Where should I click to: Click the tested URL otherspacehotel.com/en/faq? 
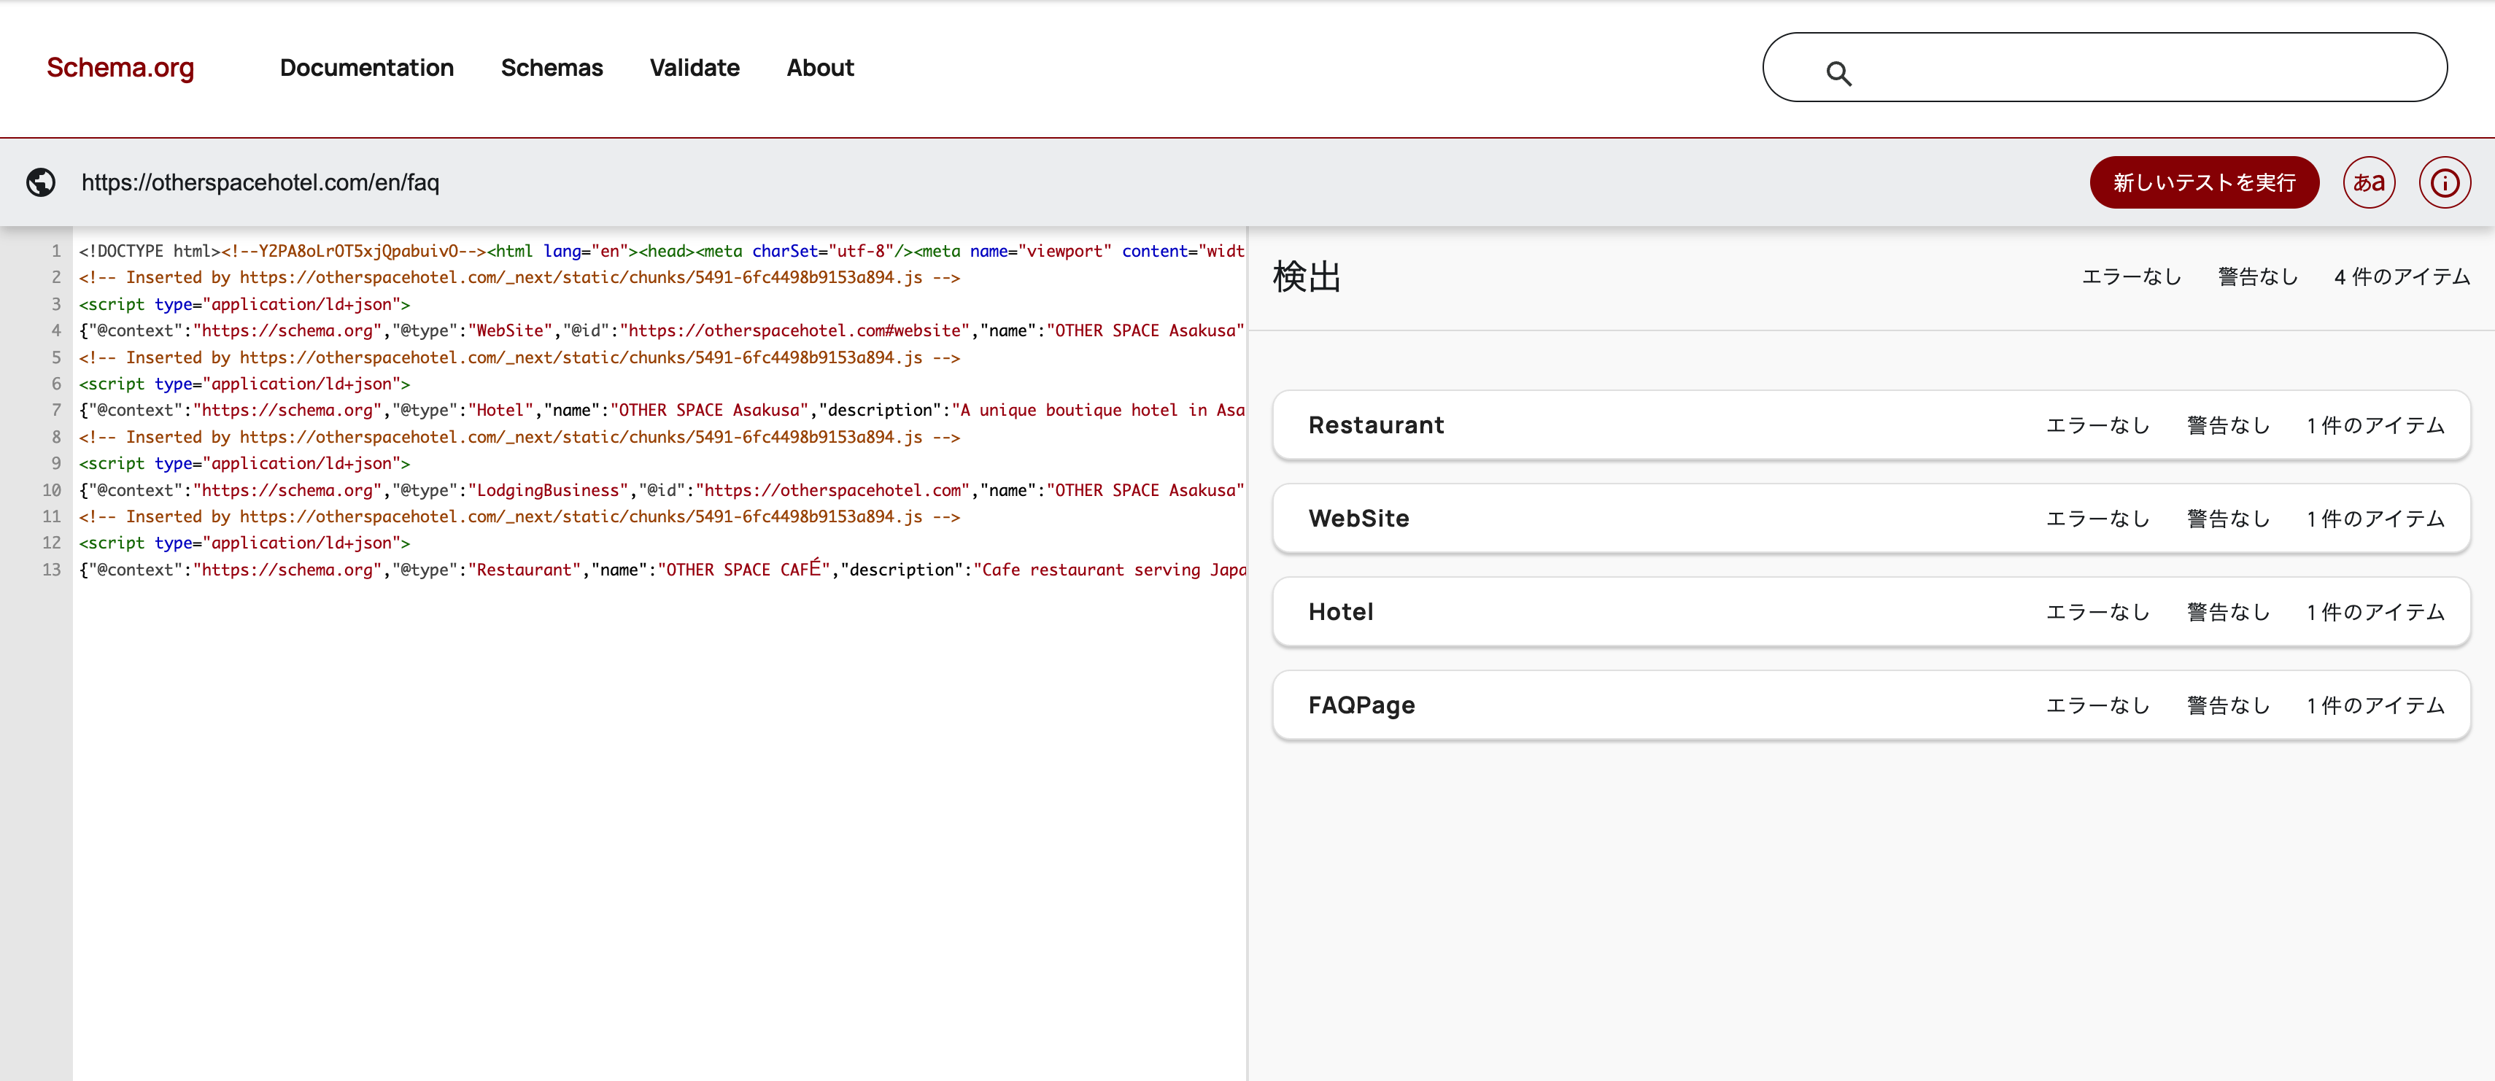pyautogui.click(x=260, y=182)
